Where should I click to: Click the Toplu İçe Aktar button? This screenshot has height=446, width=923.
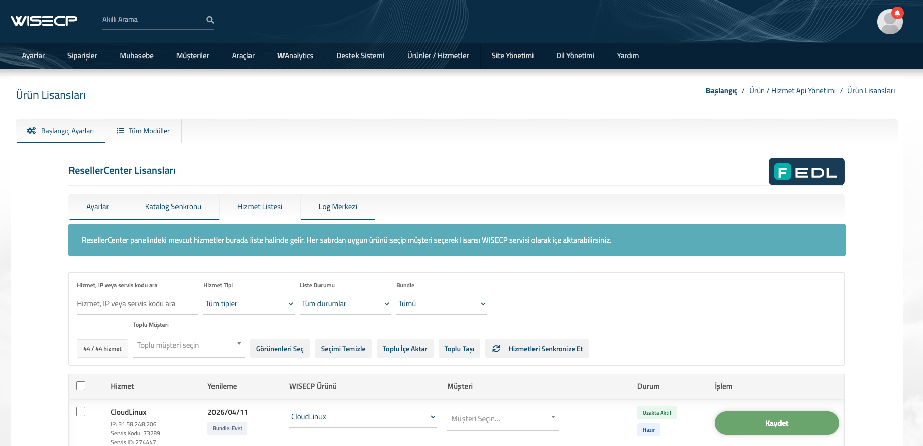tap(405, 349)
